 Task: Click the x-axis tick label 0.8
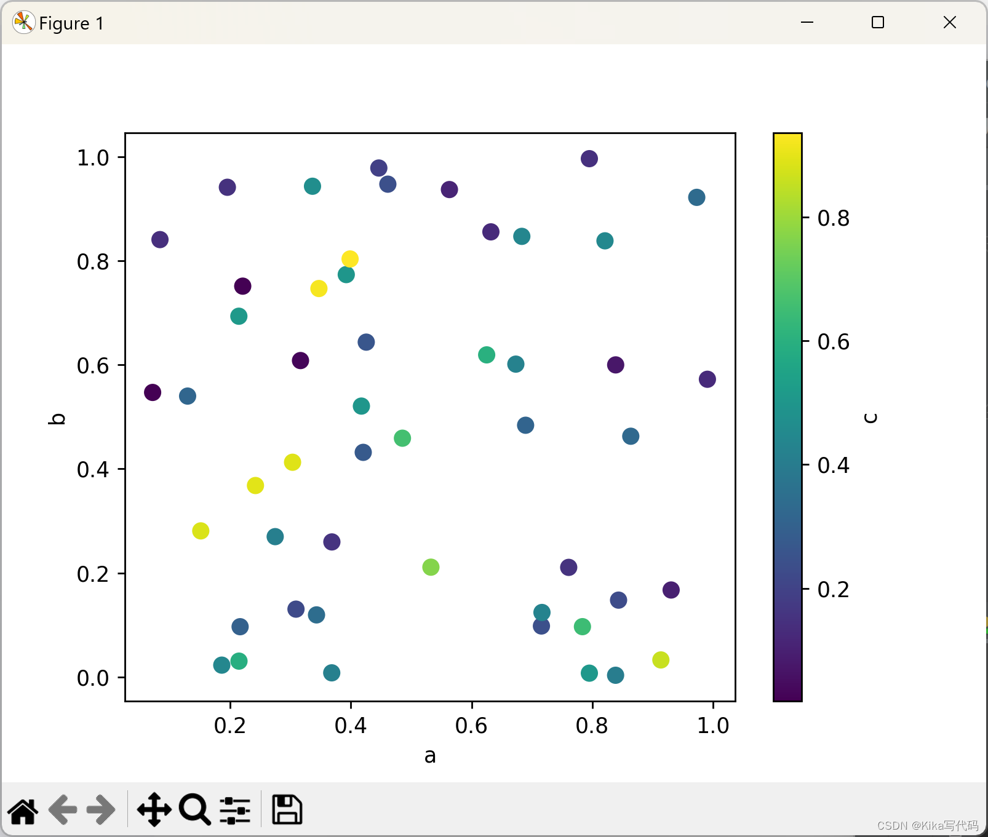592,726
